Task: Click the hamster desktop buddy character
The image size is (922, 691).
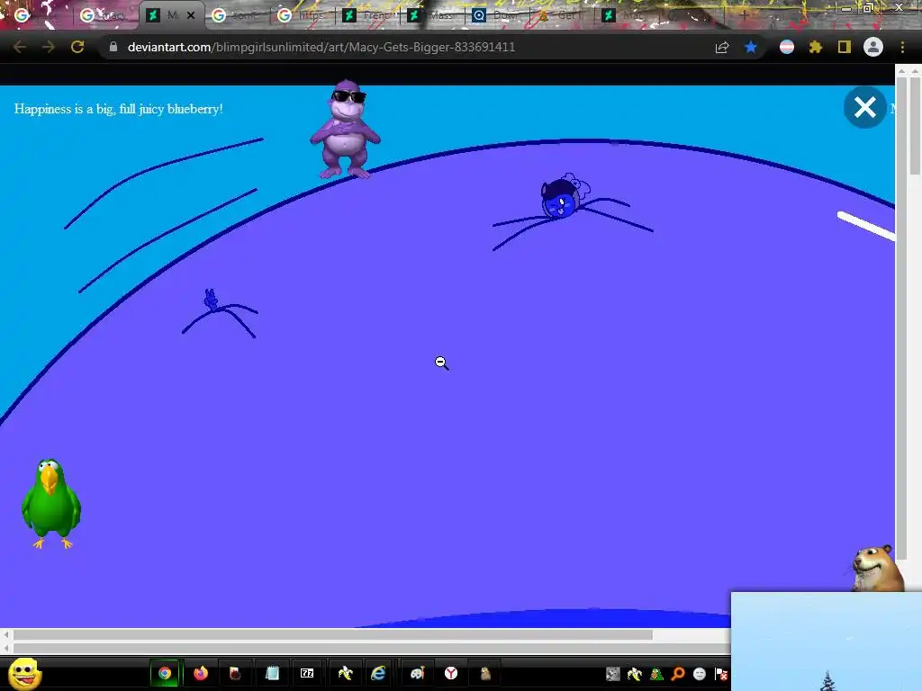Action: click(x=877, y=569)
